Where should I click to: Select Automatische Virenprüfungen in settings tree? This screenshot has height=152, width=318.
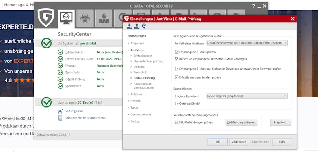pyautogui.click(x=143, y=85)
